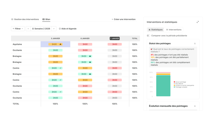Switch to the Gestion des interventions tab
The image size is (214, 134).
coord(25,19)
